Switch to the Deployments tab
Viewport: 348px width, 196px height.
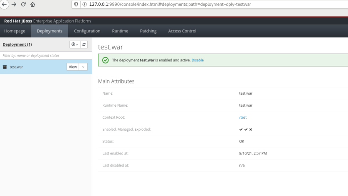click(x=49, y=31)
